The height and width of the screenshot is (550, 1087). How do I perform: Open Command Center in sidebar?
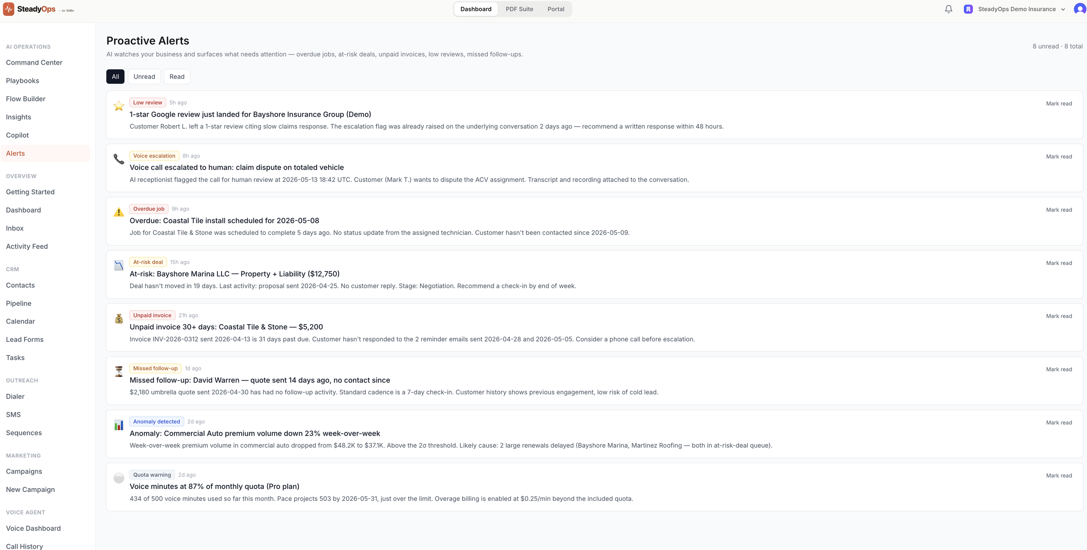(x=45, y=62)
